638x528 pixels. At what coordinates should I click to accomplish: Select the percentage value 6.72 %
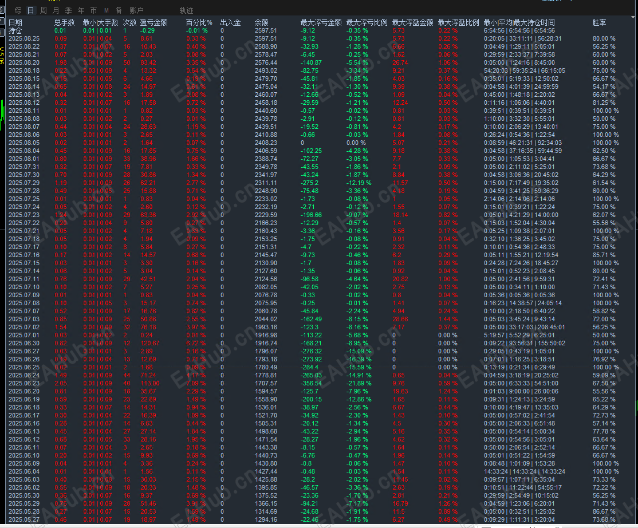(196, 344)
